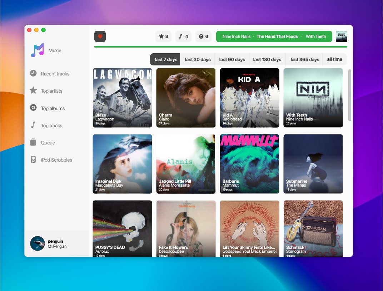The image size is (383, 291).
Task: Click the queue icon in the sidebar
Action: click(x=33, y=142)
